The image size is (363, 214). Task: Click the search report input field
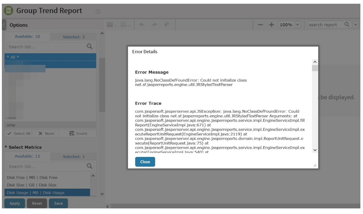tap(325, 25)
